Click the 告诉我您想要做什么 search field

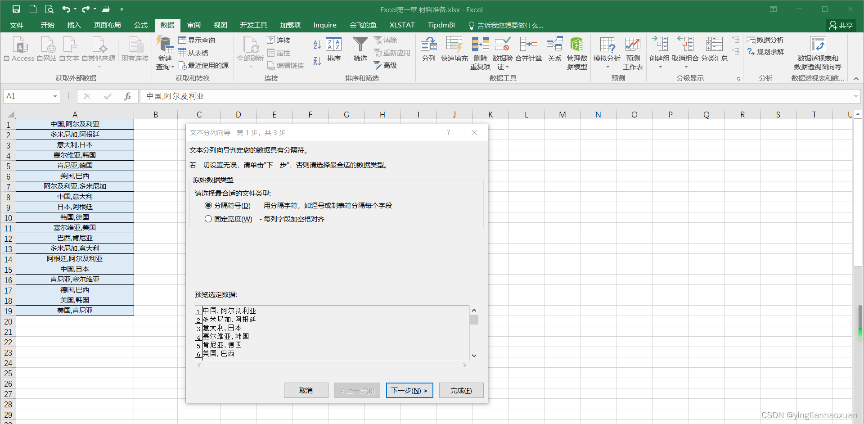point(506,25)
